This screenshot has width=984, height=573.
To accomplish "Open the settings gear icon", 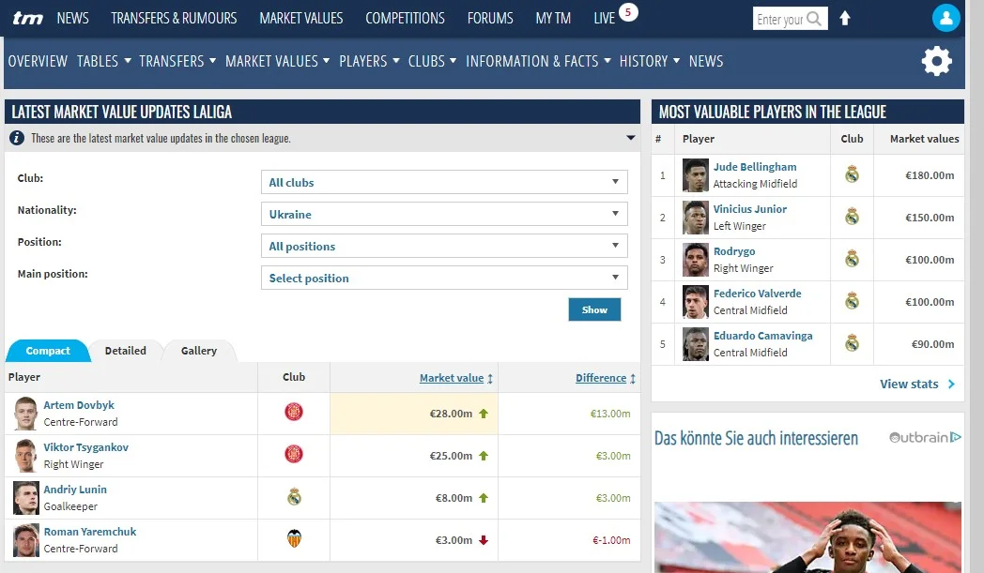I will pos(936,61).
